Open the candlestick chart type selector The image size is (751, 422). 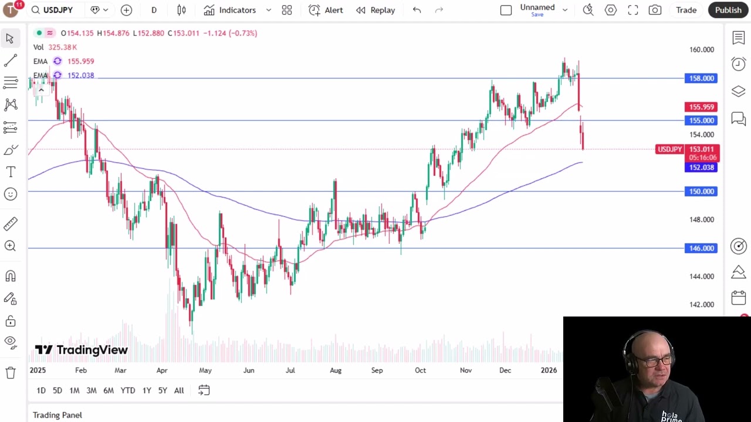click(x=181, y=10)
